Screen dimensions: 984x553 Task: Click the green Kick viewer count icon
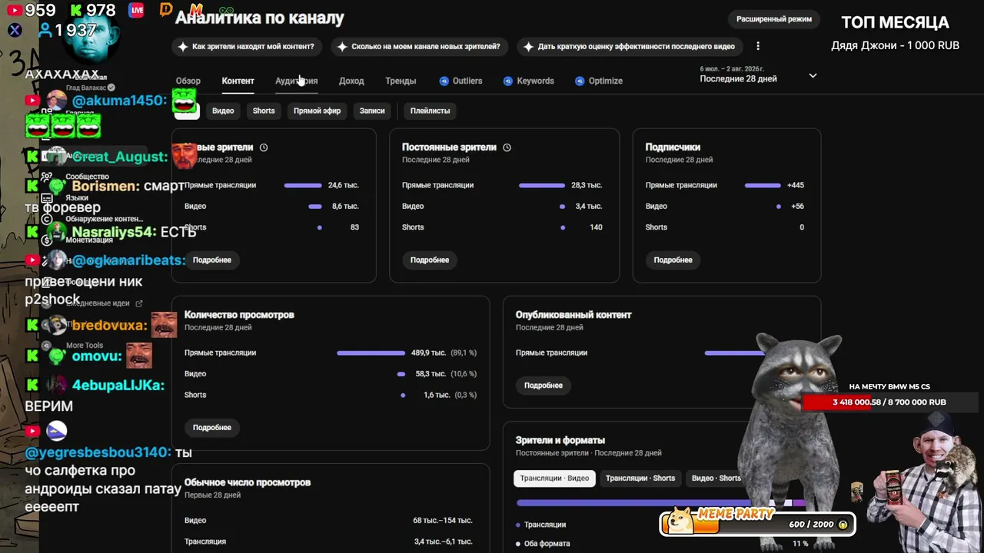(x=75, y=10)
